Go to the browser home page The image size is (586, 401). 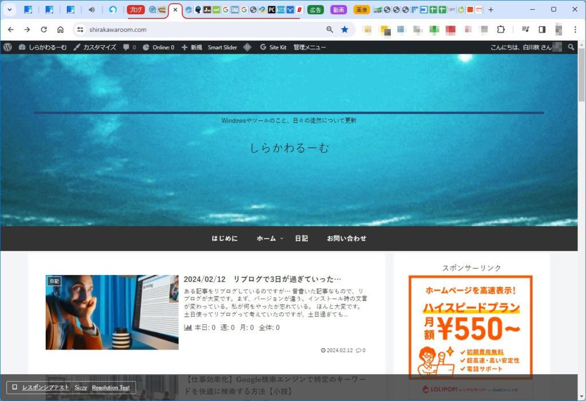pos(60,30)
